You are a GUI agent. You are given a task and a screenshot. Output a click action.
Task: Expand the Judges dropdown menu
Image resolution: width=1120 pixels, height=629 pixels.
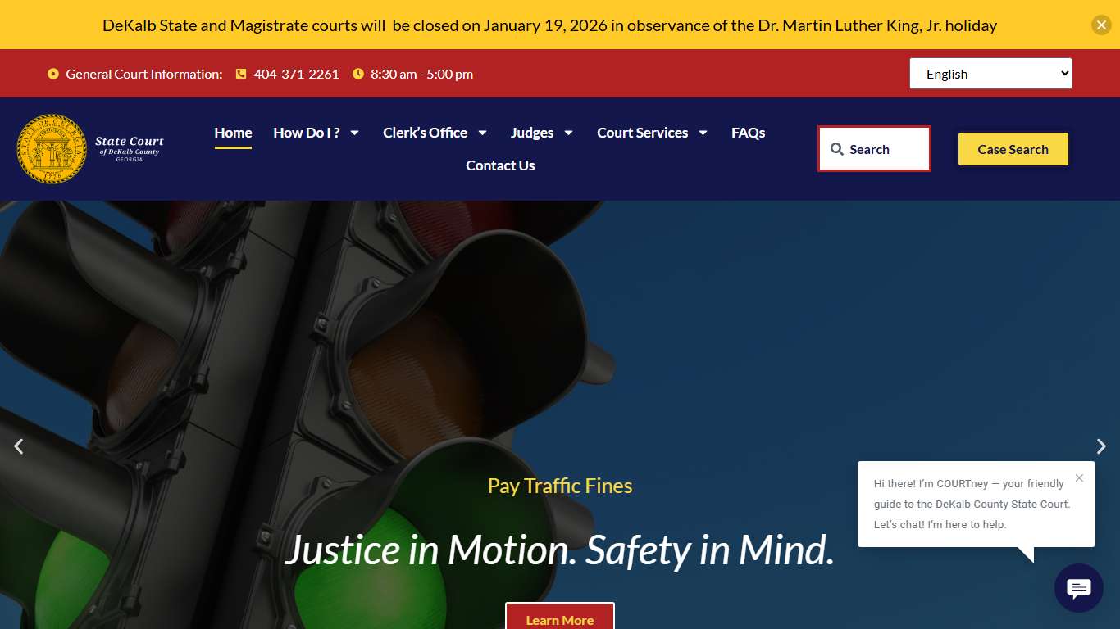[541, 133]
